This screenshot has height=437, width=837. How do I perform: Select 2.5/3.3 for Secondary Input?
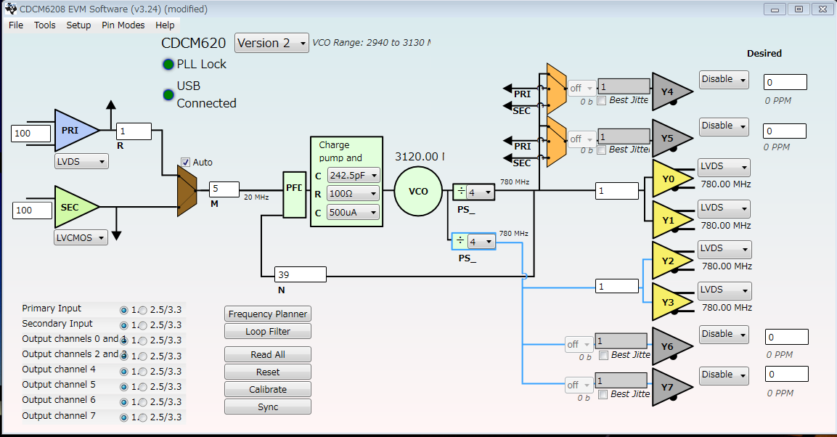tap(143, 325)
